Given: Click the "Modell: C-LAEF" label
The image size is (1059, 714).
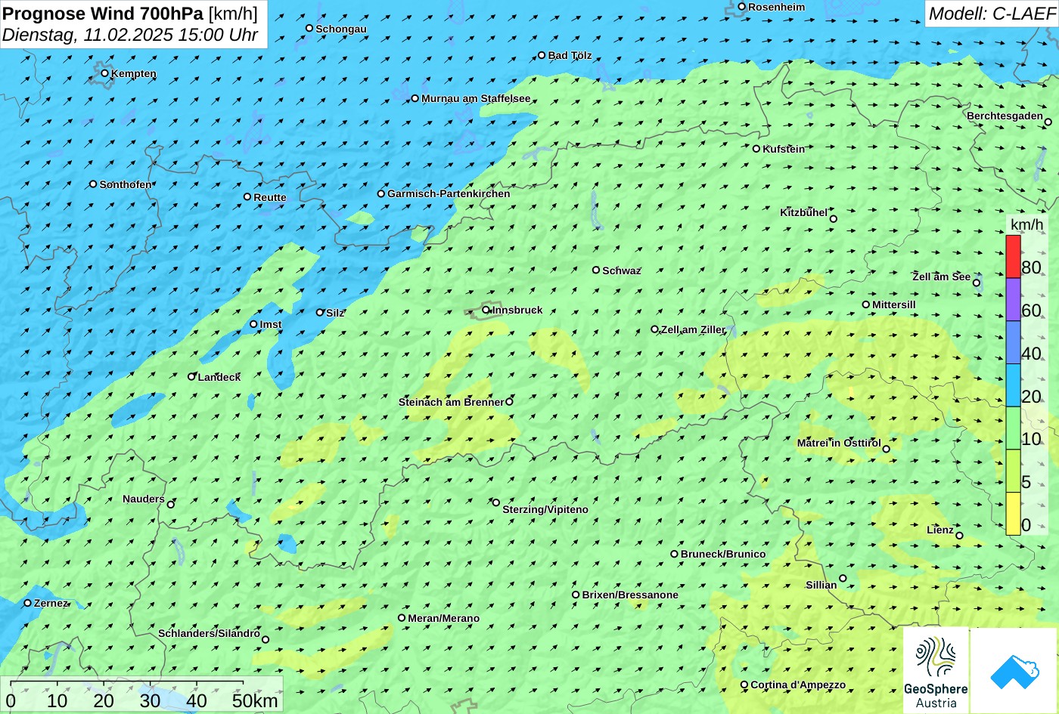Looking at the screenshot, I should click(992, 14).
